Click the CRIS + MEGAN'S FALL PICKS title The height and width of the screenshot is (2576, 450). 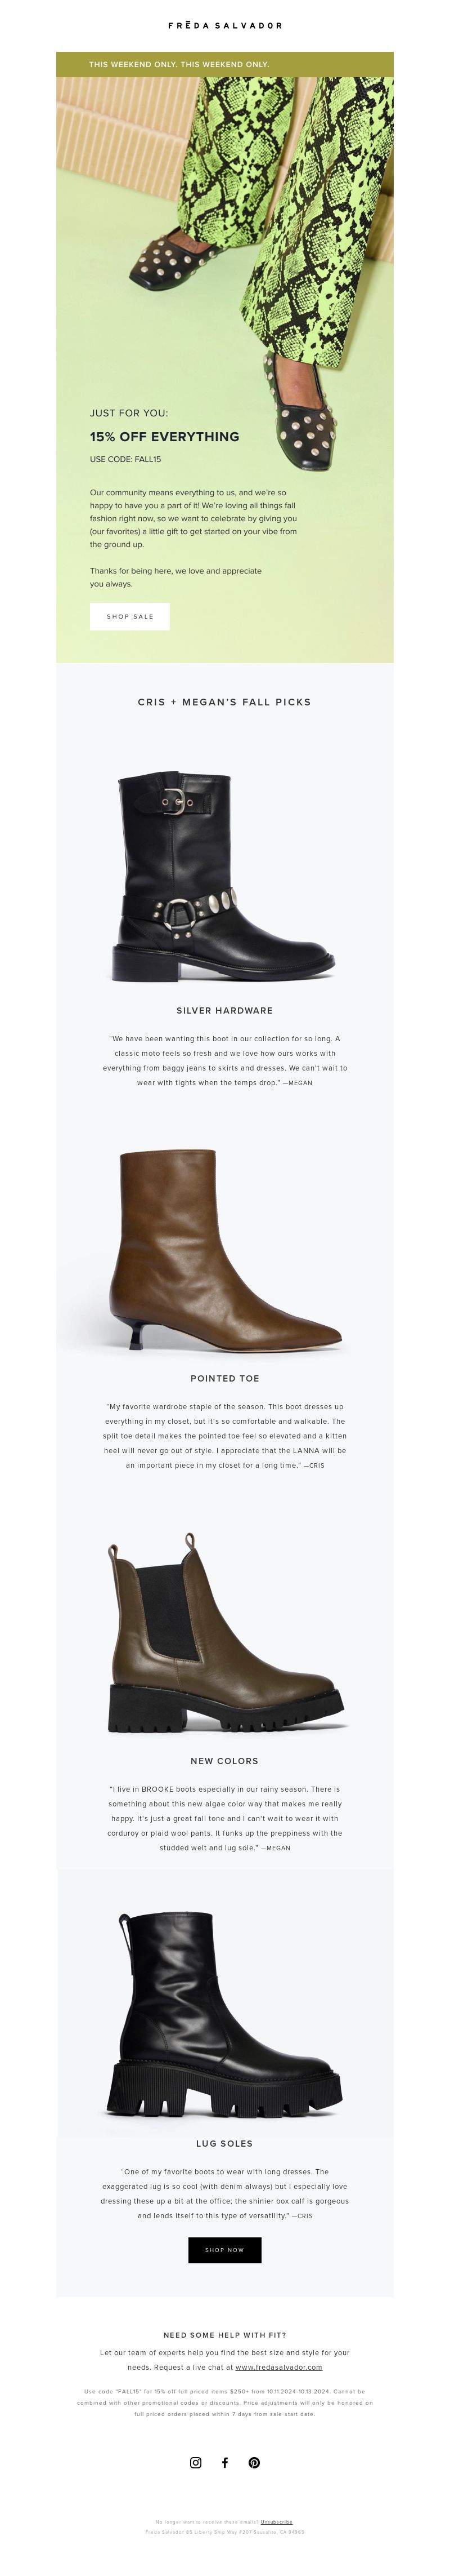tap(224, 702)
